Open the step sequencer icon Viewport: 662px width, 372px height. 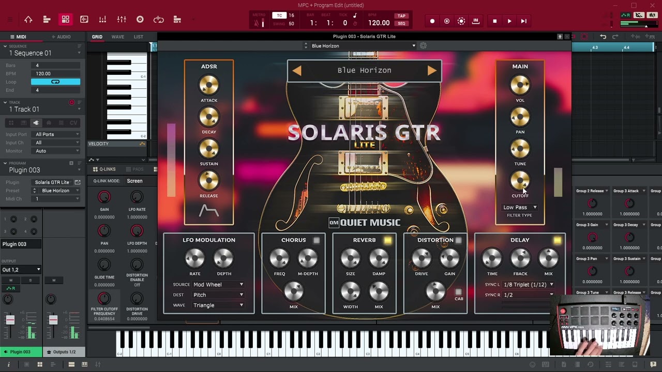(x=102, y=20)
